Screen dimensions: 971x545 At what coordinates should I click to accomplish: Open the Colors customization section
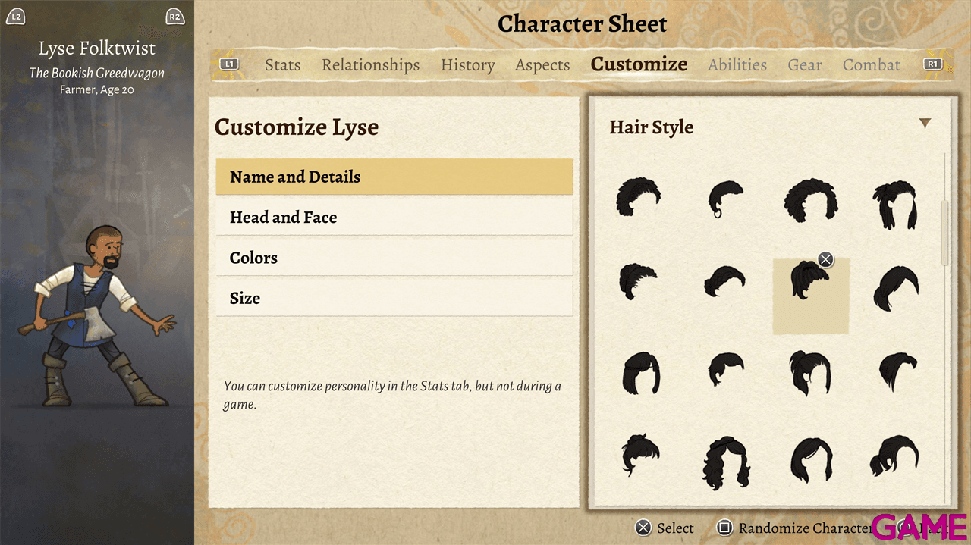(394, 258)
